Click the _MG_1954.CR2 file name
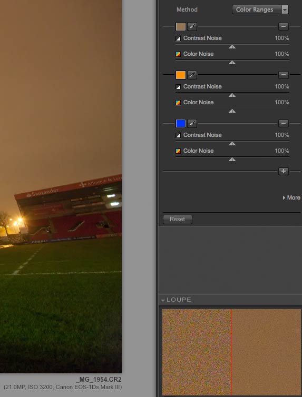This screenshot has height=397, width=302. point(99,380)
